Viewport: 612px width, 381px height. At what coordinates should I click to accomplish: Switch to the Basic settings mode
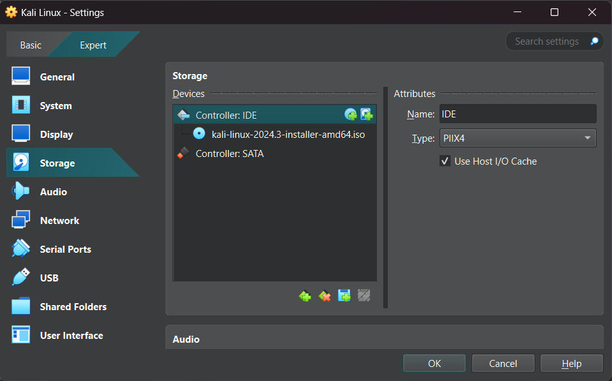pos(30,45)
